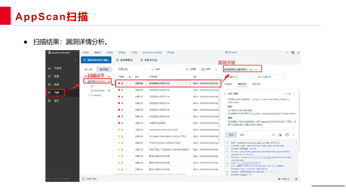346x194 pixels.
Task: Go to previous variant with left arrow
Action: click(283, 93)
